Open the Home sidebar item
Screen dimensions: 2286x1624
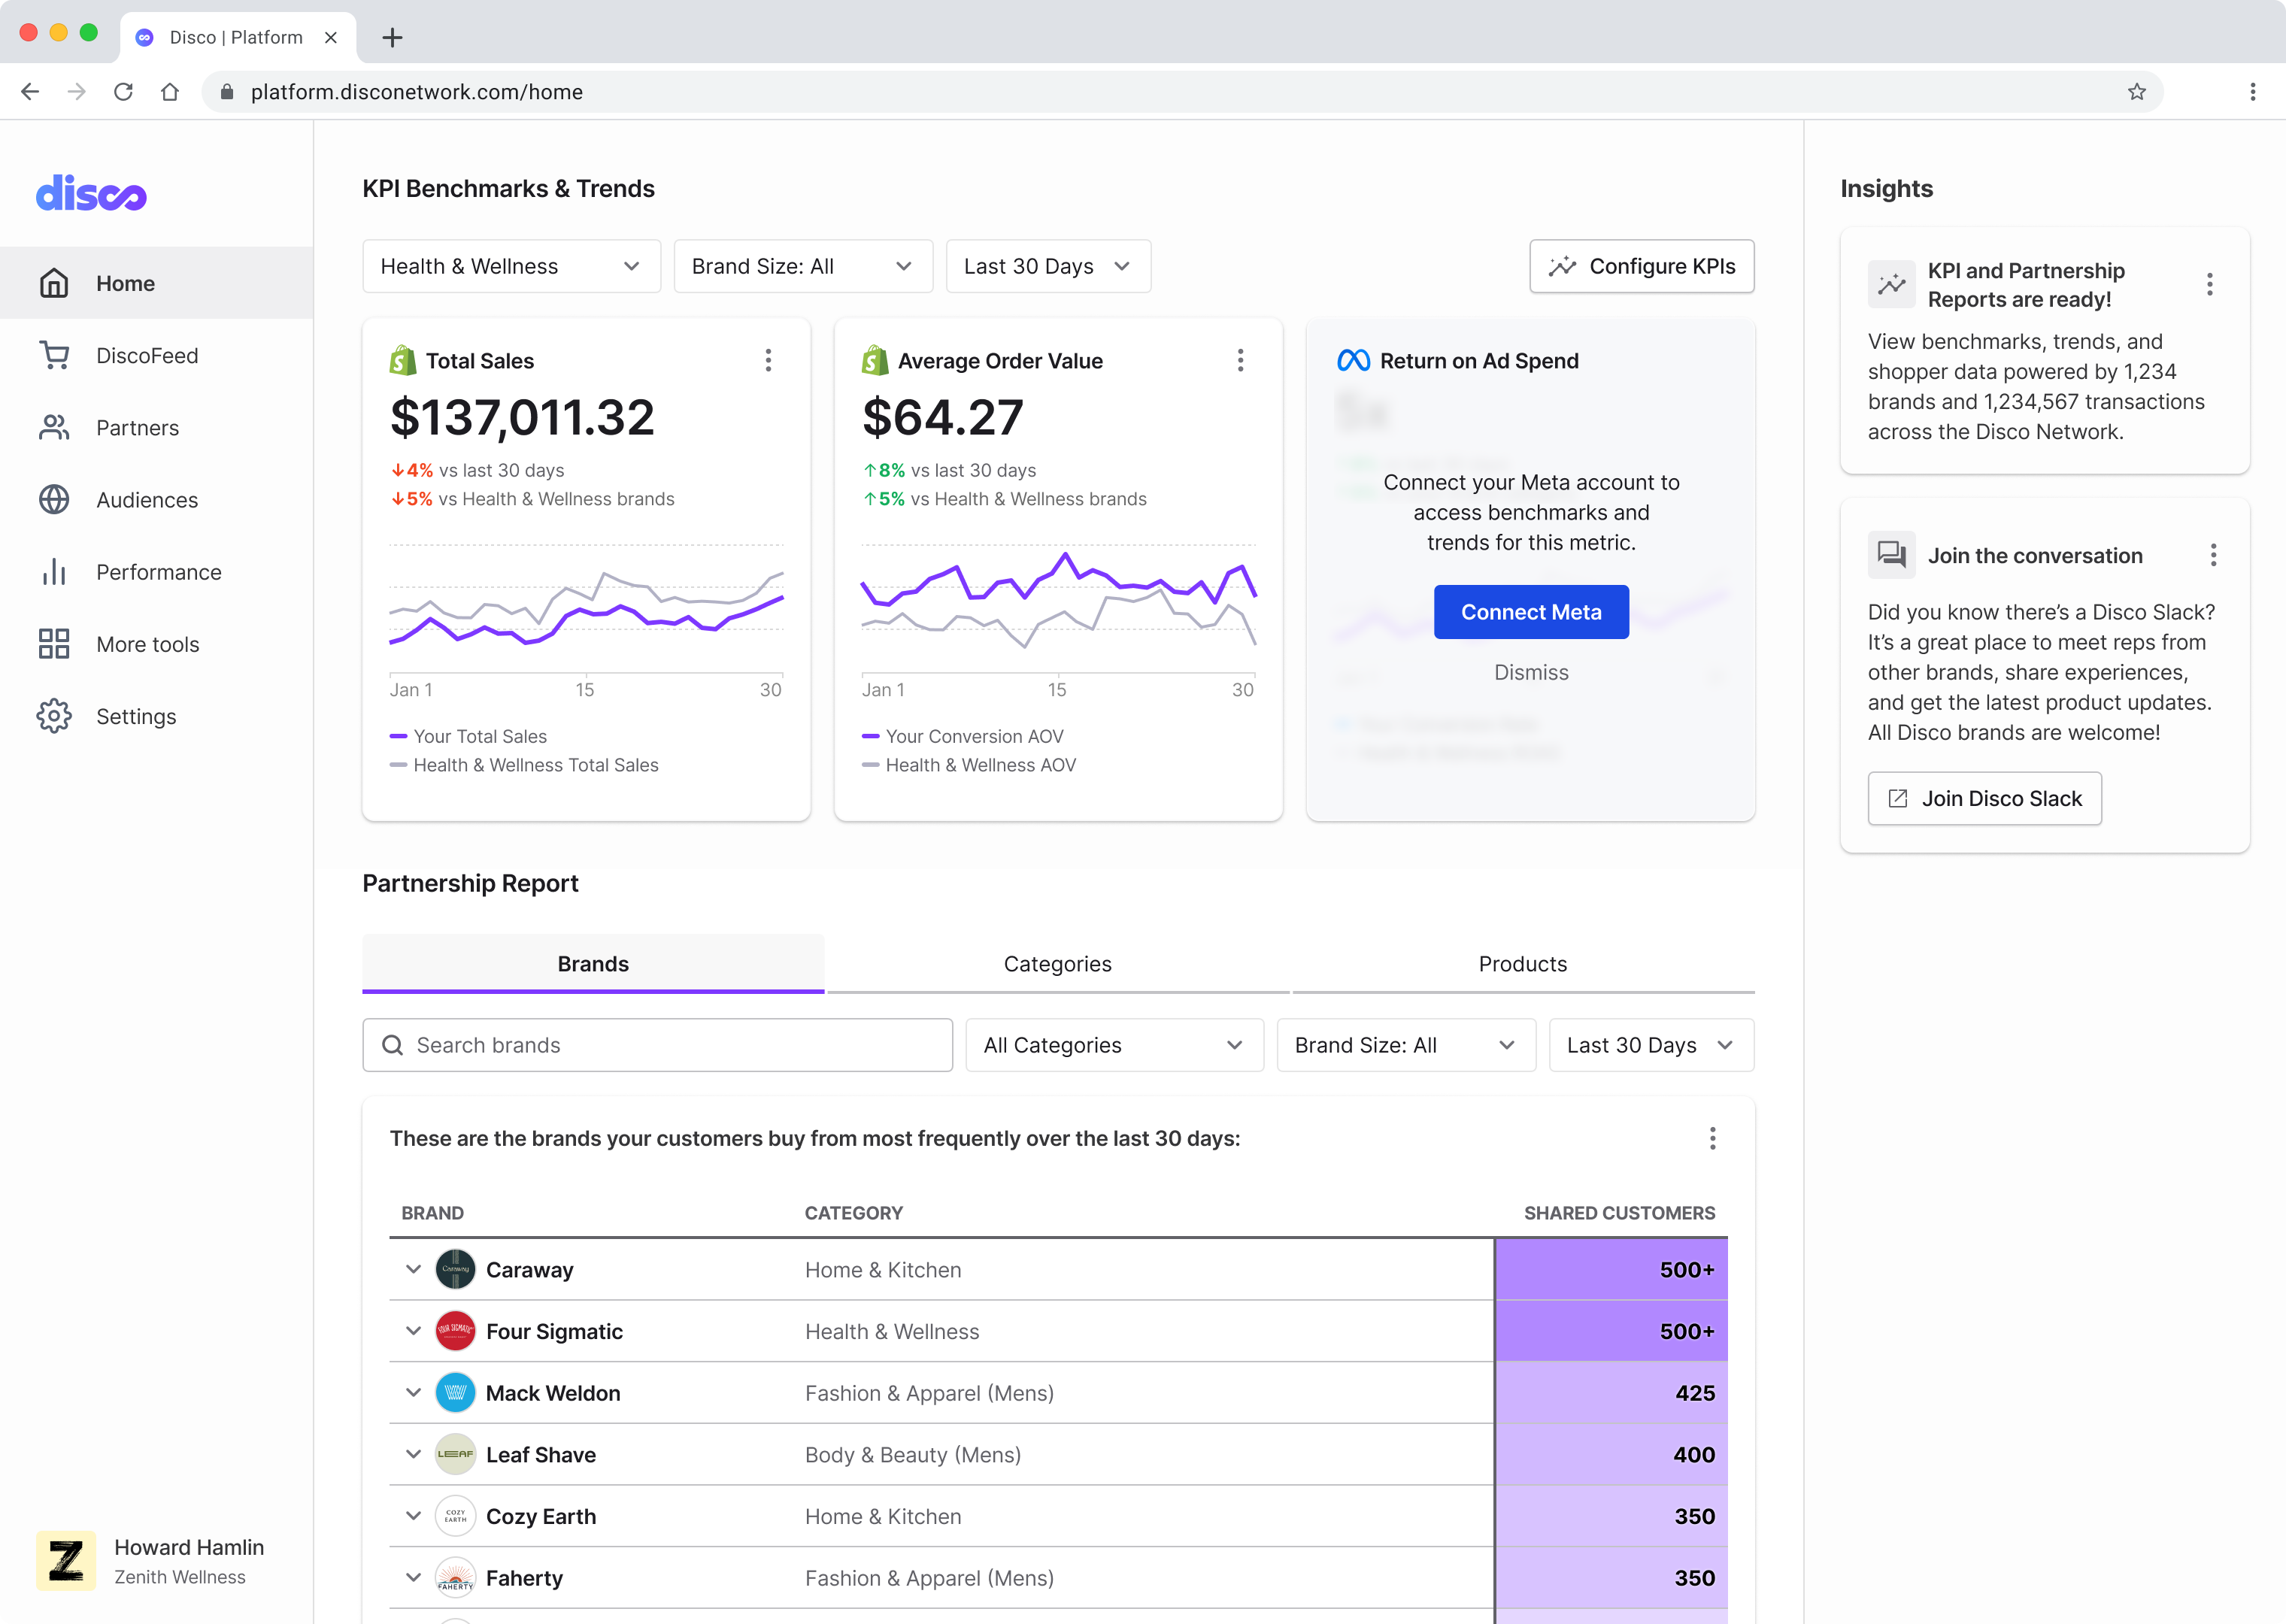click(156, 283)
